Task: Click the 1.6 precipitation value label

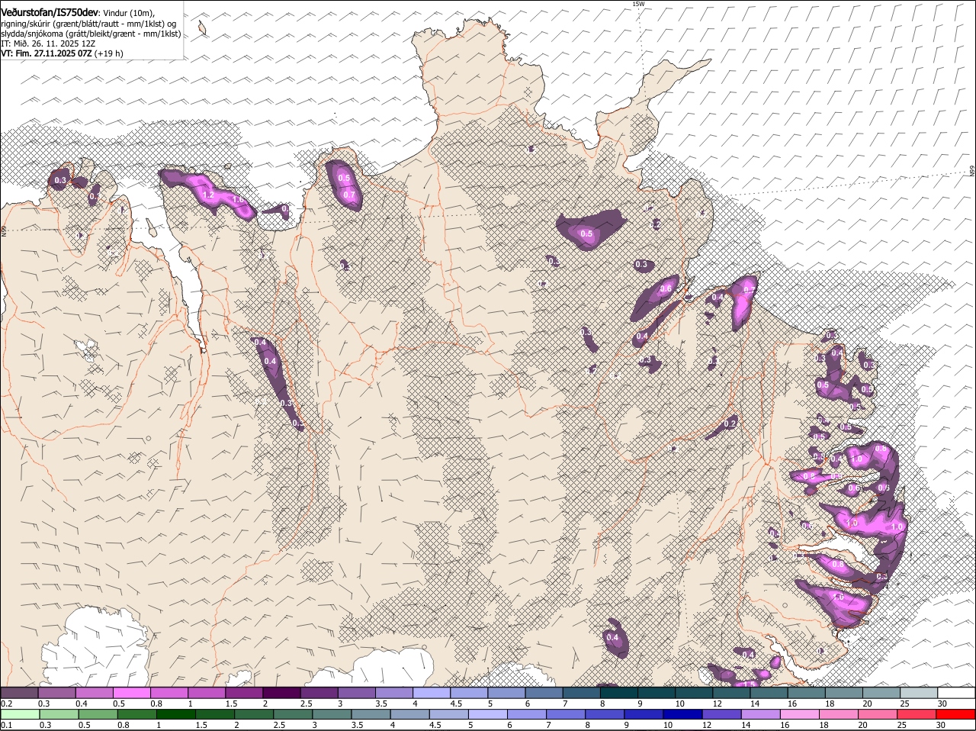Action: pos(237,200)
